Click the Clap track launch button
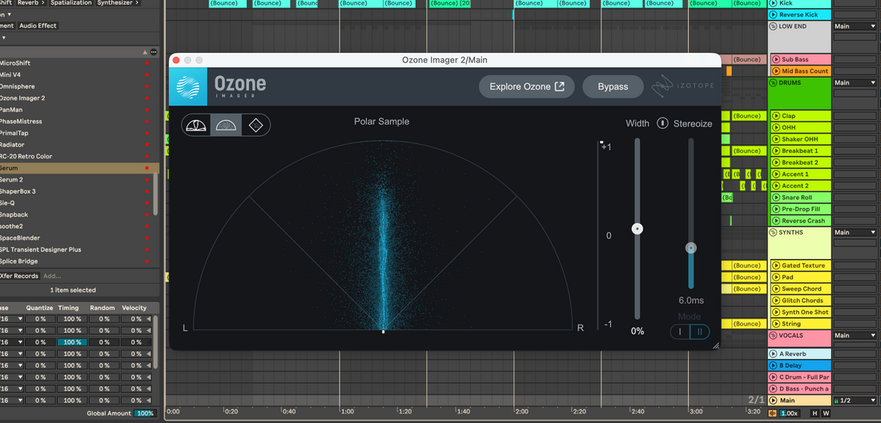 776,116
